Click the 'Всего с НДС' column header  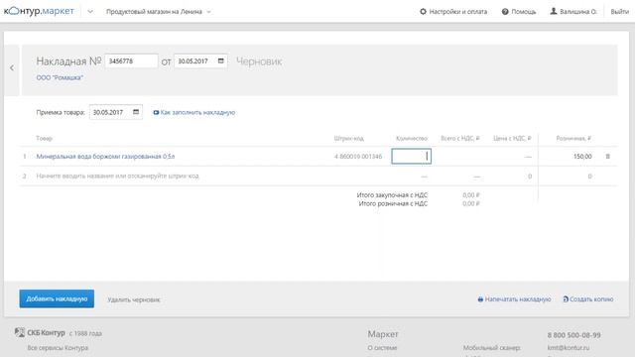coord(460,139)
